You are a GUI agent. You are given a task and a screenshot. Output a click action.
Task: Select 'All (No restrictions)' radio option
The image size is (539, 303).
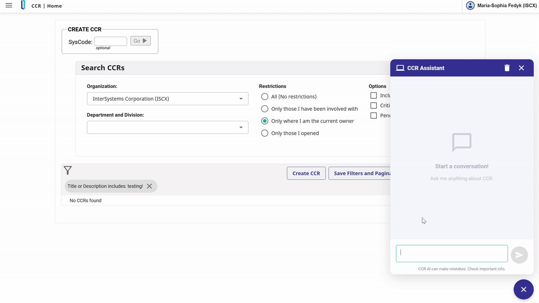coord(264,97)
